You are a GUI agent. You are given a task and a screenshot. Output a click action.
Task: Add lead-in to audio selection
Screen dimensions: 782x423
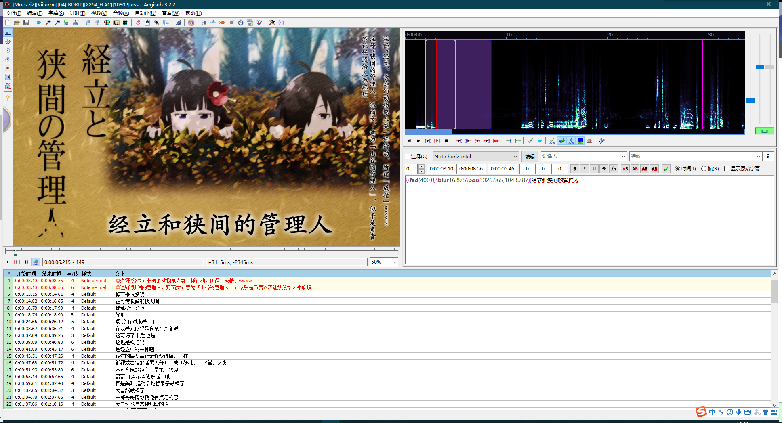509,141
